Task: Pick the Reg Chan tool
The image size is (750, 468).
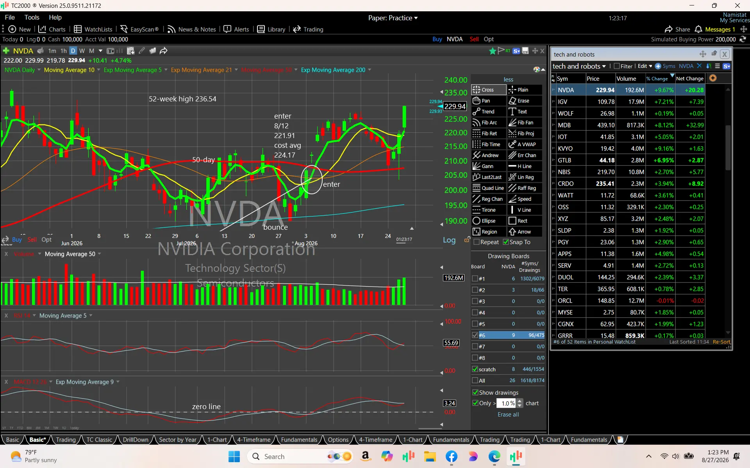Action: [489, 199]
